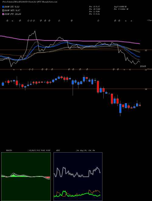Click the 'Pre L: 9.08' low value

[x=94, y=12]
